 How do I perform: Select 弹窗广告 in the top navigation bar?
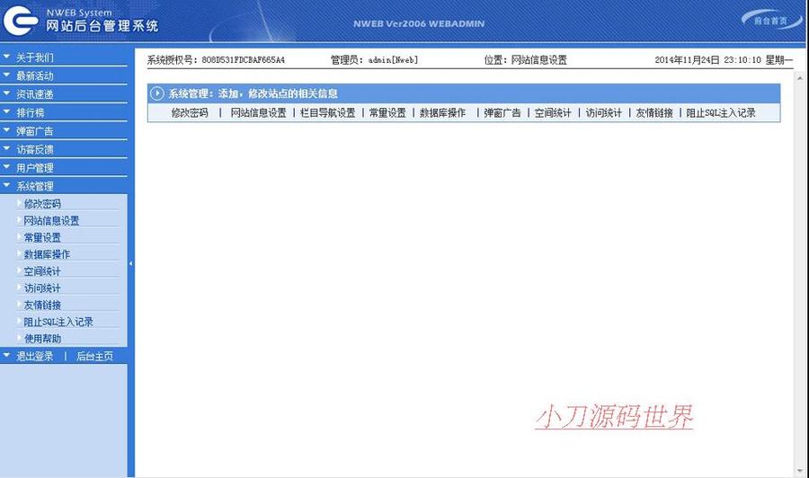click(x=502, y=113)
